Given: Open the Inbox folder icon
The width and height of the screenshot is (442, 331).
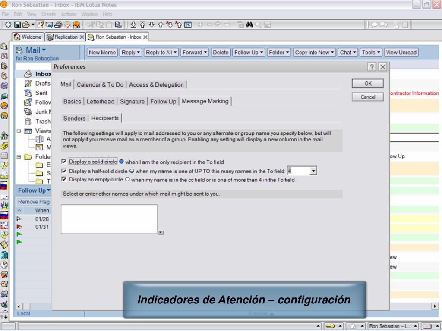Looking at the screenshot, I should [28, 74].
